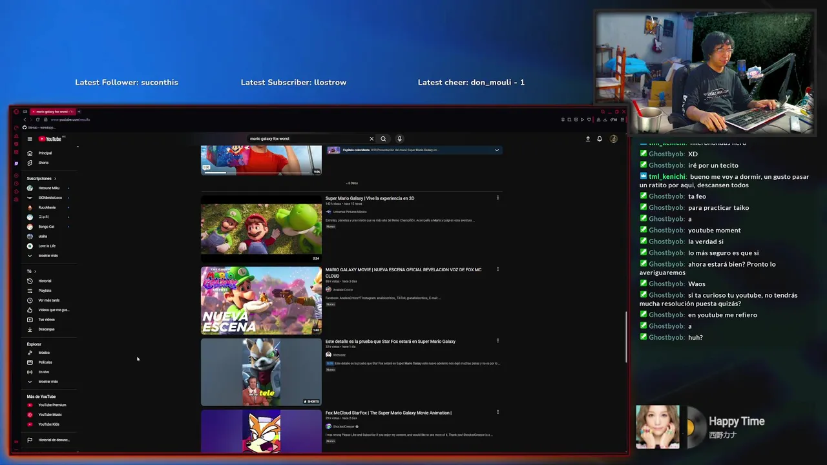Open the account avatar menu
The height and width of the screenshot is (465, 827).
614,139
